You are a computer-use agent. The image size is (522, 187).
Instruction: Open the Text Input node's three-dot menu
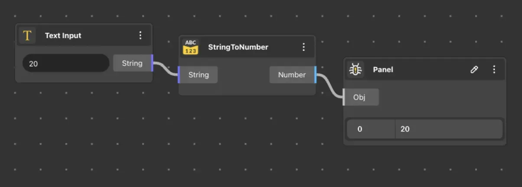click(140, 35)
